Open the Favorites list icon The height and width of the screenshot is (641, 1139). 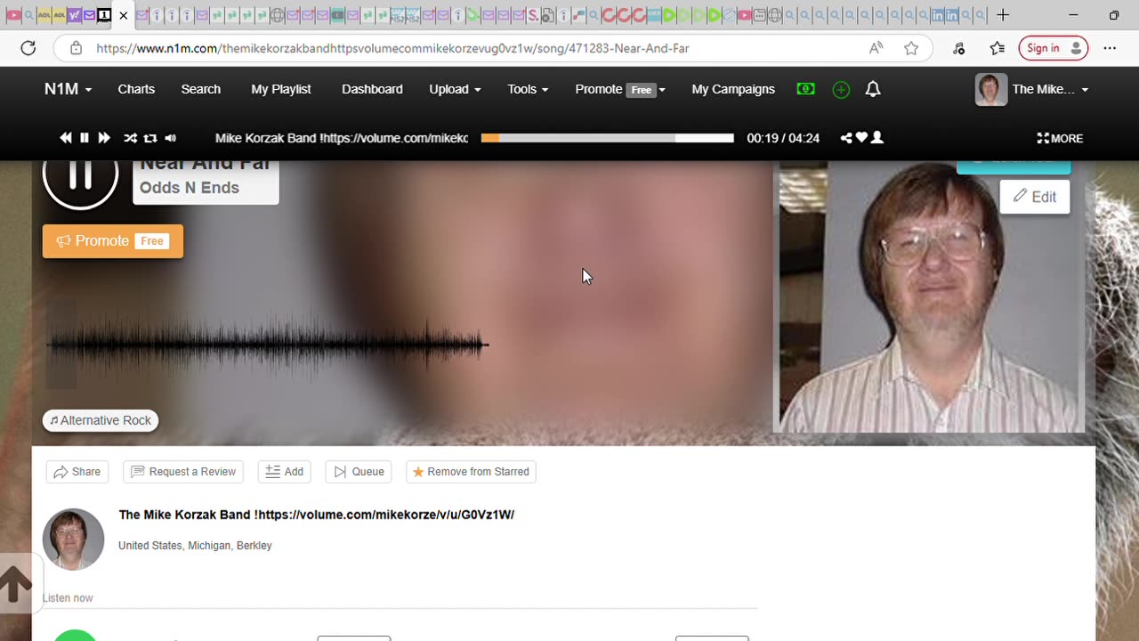tap(998, 48)
